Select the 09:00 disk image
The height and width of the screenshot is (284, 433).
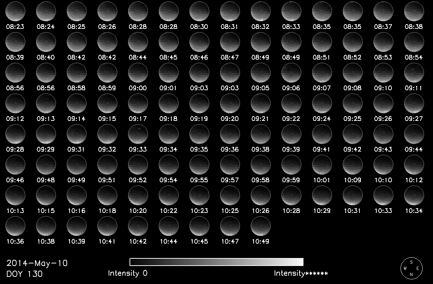pyautogui.click(x=138, y=73)
